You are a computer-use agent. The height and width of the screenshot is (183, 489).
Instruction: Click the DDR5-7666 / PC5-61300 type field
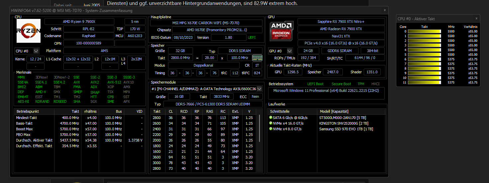(x=213, y=104)
